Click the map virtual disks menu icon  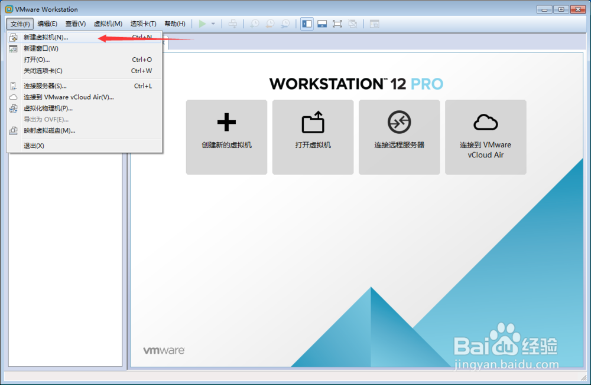(x=13, y=130)
